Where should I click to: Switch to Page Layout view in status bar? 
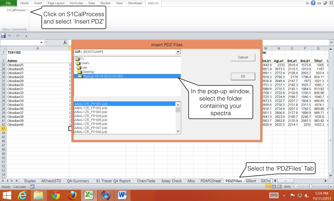tap(274, 187)
